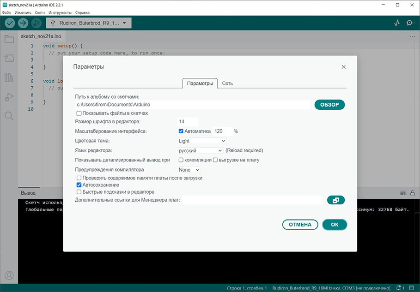Viewport: 420px width, 292px height.
Task: Click the output lock scroll icon
Action: pyautogui.click(x=413, y=193)
